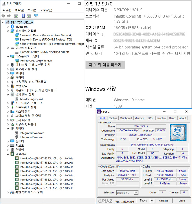Viewport: 192px width, 205px height.
Task: Click the 마우스 및 기타 포인팅 장치 icon
Action: pyautogui.click(x=12, y=65)
